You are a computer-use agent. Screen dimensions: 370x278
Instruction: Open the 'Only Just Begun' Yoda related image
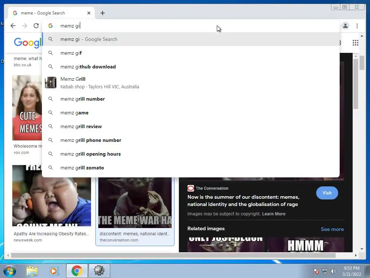pos(227,245)
